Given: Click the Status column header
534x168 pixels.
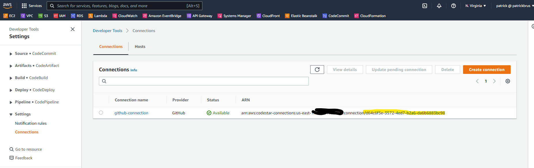Looking at the screenshot, I should 213,100.
